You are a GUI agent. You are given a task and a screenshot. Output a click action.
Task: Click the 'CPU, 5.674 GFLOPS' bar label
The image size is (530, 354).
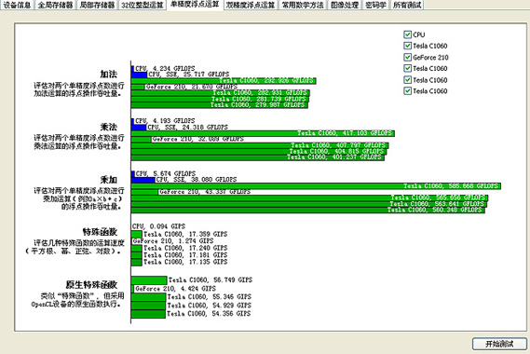(x=165, y=173)
